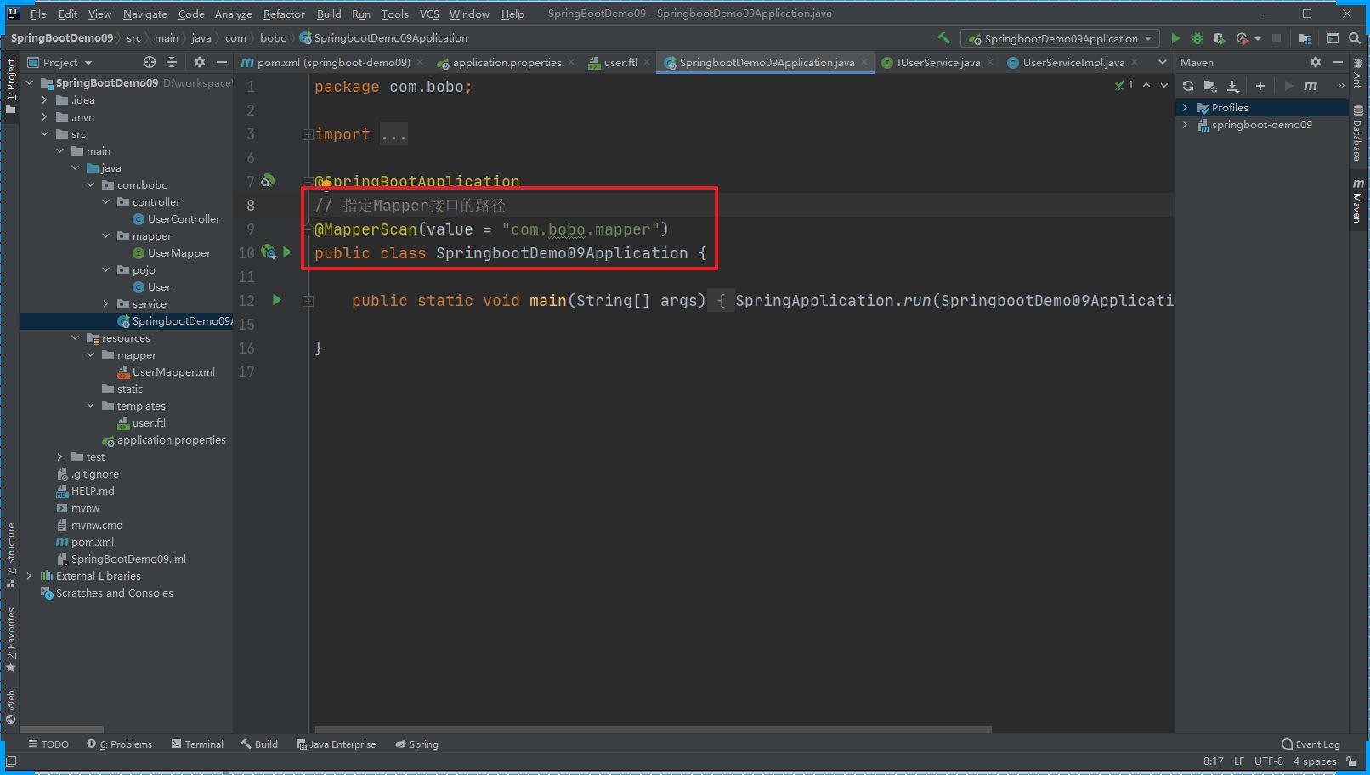Open the 6: Problems tool window
Screen dimensions: 1370x775
click(119, 744)
